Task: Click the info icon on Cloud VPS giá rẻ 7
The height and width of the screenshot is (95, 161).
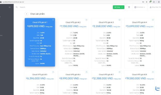Action: coord(119,72)
